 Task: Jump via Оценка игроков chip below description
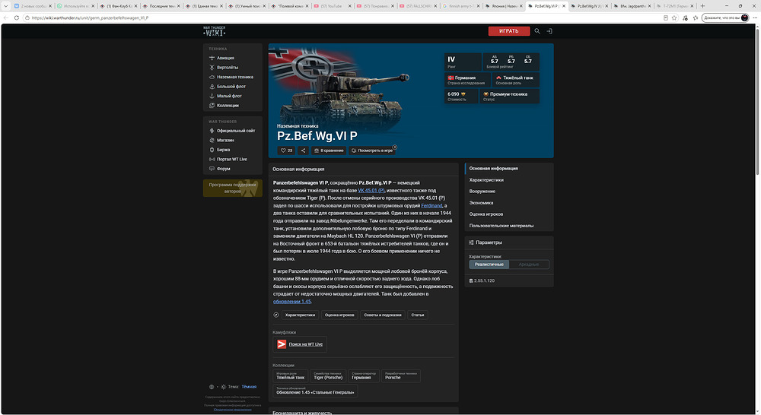[339, 315]
